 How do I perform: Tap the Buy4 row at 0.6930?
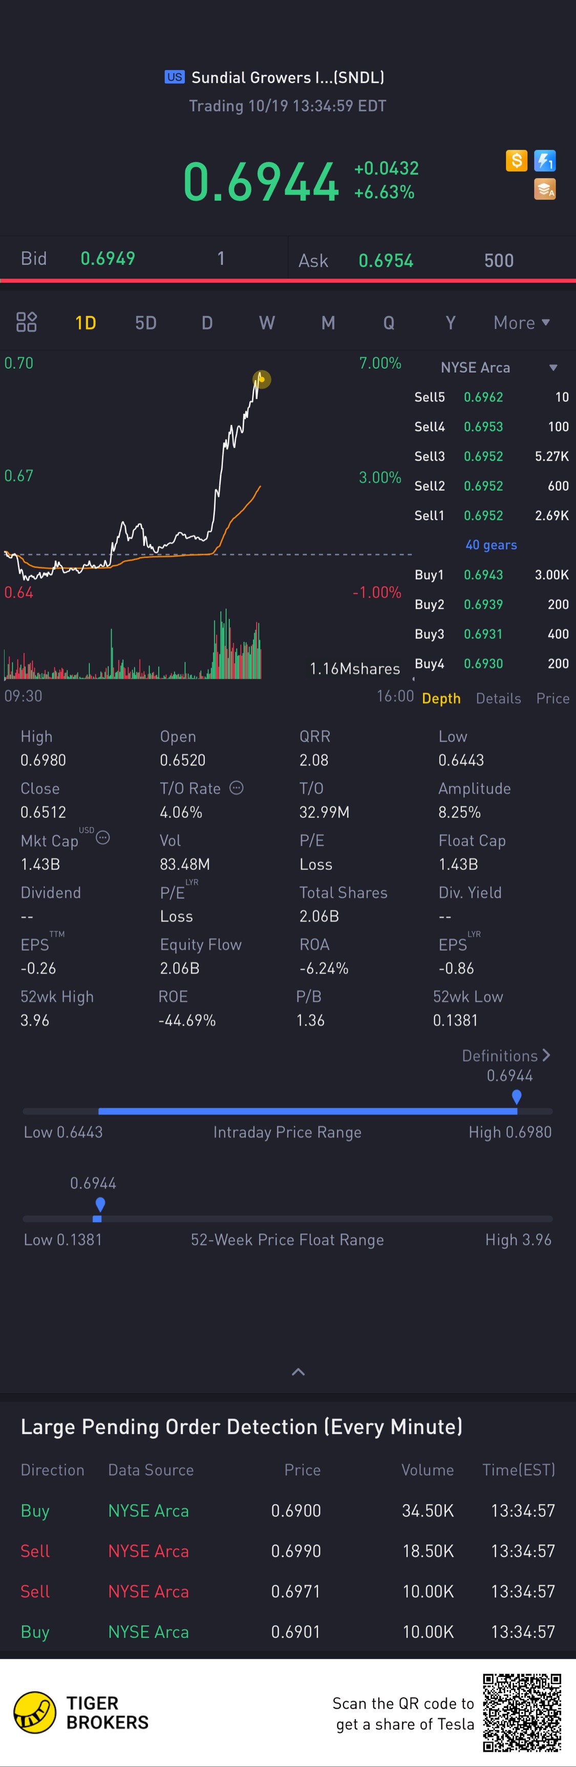click(492, 663)
